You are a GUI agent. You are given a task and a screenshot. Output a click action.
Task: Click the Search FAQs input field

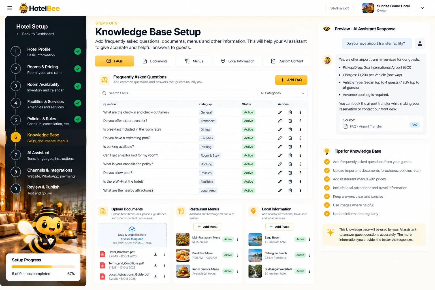click(177, 93)
